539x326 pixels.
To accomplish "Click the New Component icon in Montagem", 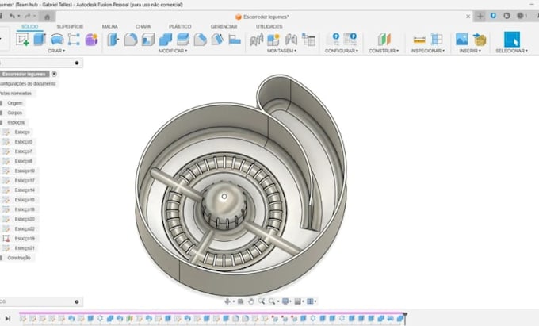I will (273, 39).
